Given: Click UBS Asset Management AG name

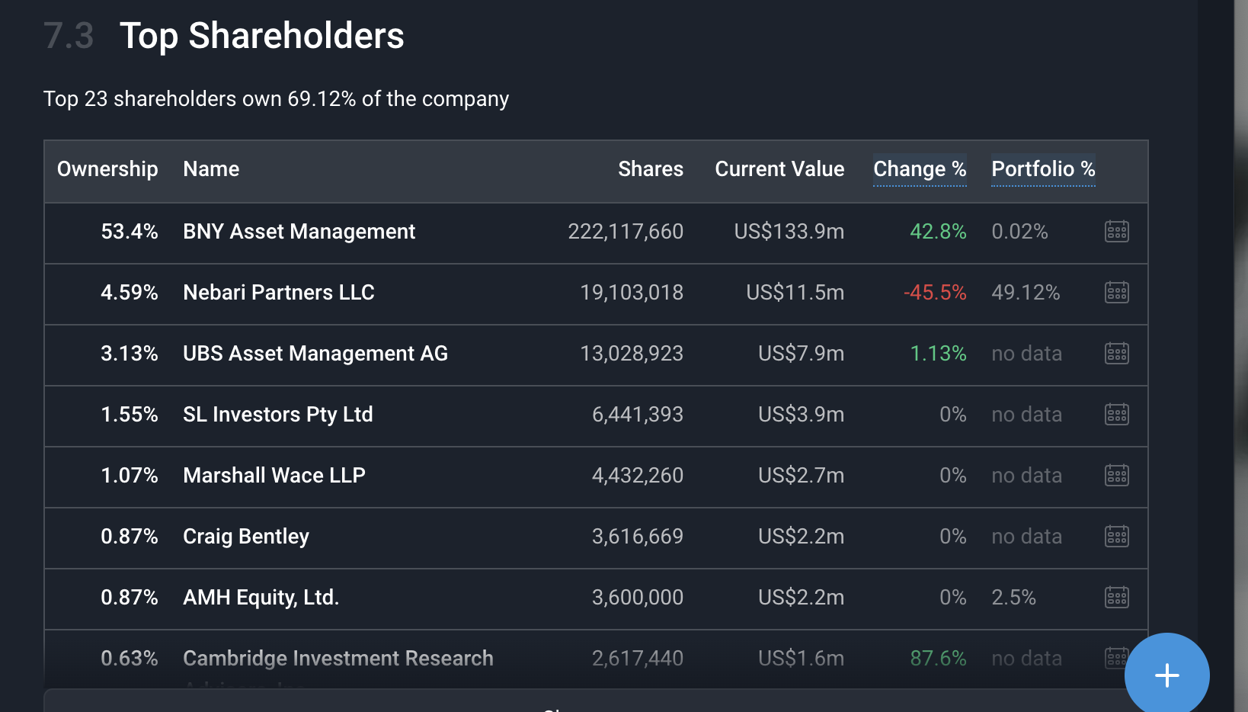Looking at the screenshot, I should [315, 354].
